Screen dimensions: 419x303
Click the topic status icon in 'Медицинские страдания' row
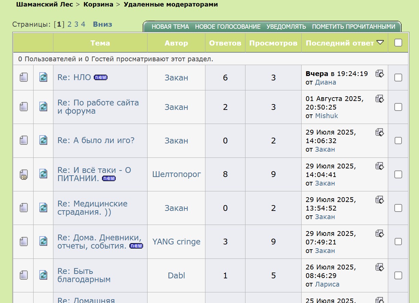point(23,207)
